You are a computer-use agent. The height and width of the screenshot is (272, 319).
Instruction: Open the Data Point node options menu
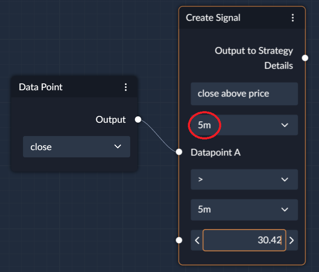pyautogui.click(x=126, y=87)
